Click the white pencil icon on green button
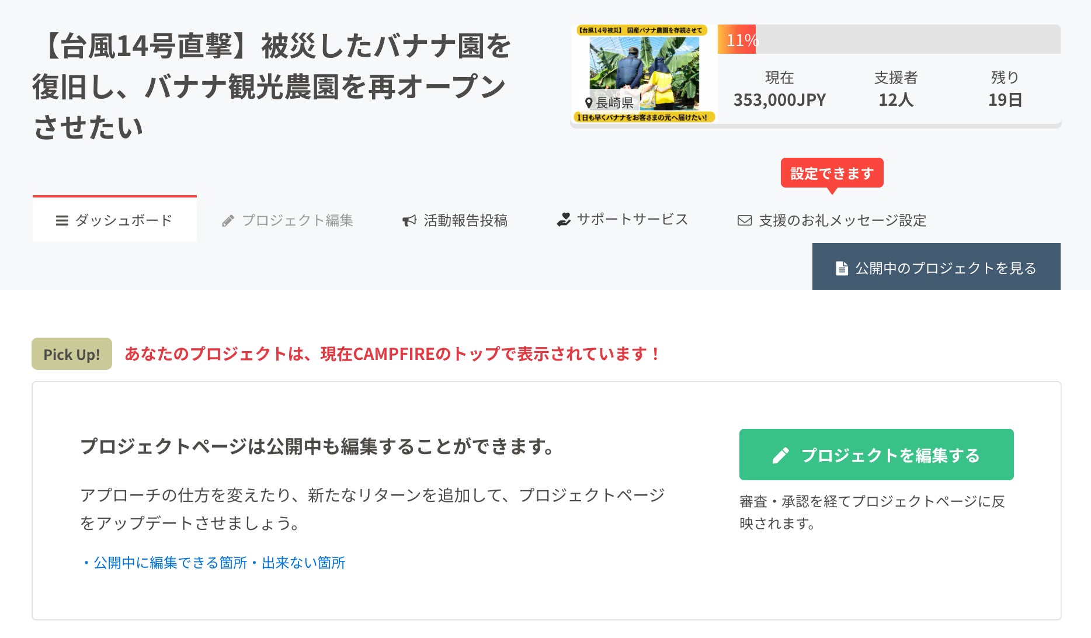The image size is (1091, 638). coord(780,455)
